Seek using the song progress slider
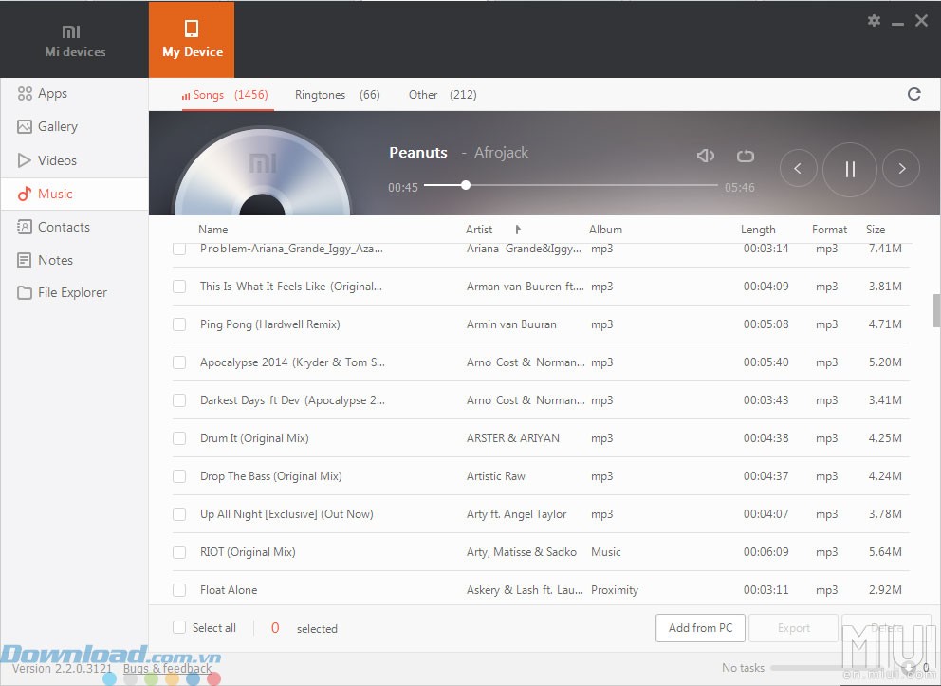Screen dimensions: 941x686 pyautogui.click(x=570, y=186)
